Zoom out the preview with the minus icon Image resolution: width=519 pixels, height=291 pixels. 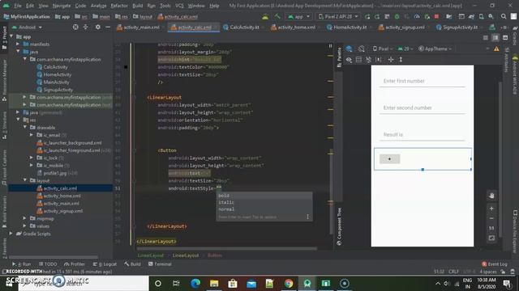(491, 218)
